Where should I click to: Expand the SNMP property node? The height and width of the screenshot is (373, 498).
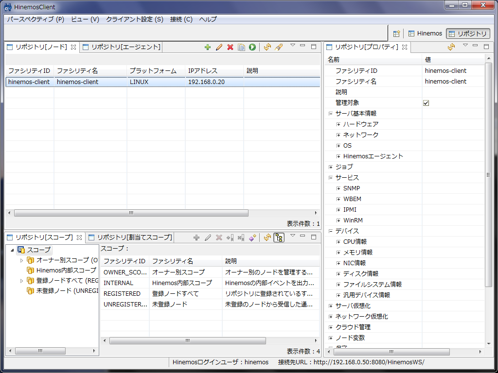click(338, 188)
